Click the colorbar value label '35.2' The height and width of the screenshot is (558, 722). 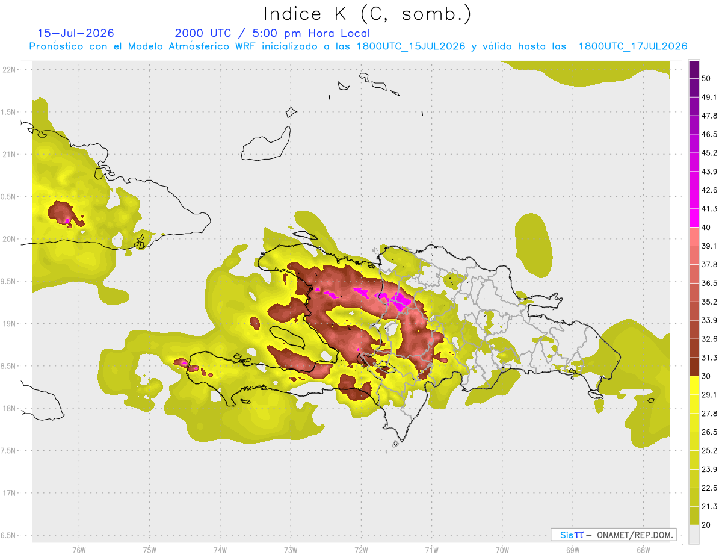(709, 302)
